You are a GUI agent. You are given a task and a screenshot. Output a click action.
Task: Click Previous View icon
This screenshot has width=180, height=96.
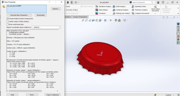point(90,20)
